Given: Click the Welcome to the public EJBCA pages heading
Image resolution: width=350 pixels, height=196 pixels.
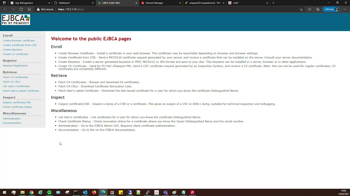Looking at the screenshot, I should 91,39.
